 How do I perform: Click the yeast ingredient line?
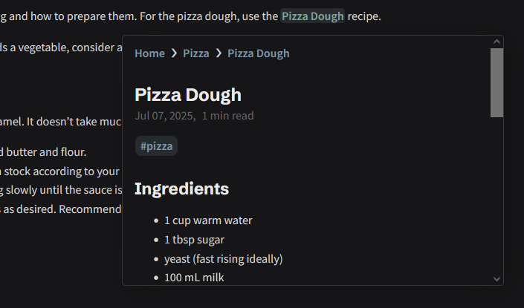coord(223,259)
